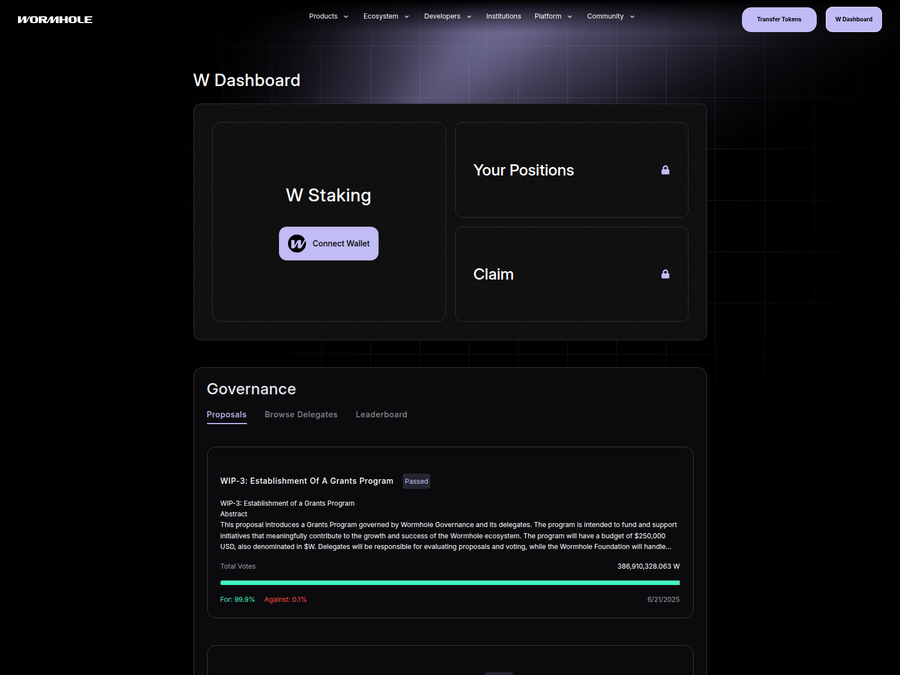Click the Connect Wallet button

tap(328, 244)
